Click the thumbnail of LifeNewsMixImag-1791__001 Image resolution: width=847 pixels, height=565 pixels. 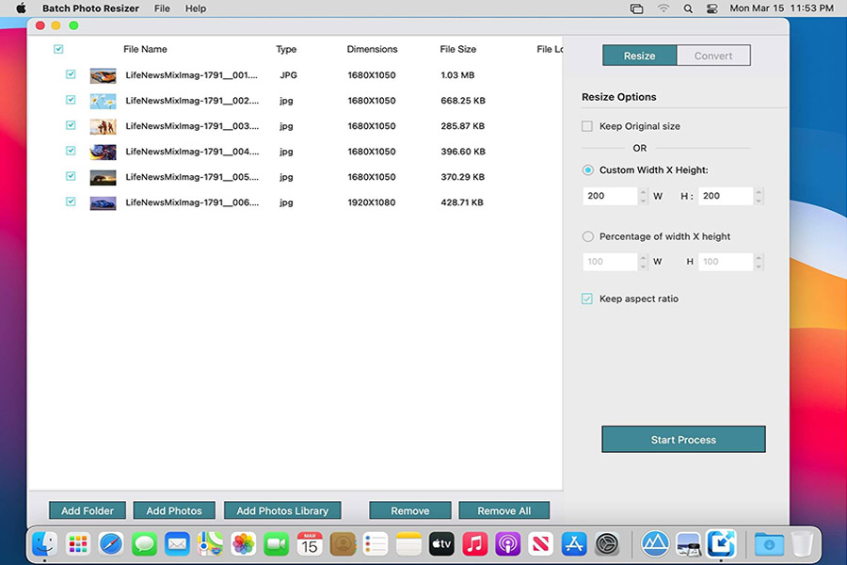pyautogui.click(x=102, y=74)
